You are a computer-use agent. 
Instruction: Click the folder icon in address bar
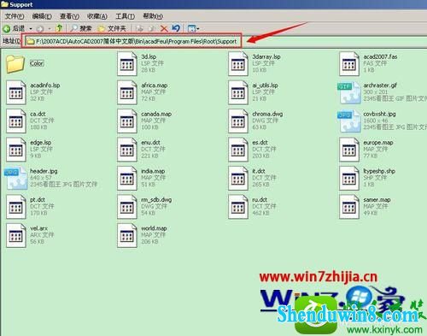[31, 42]
